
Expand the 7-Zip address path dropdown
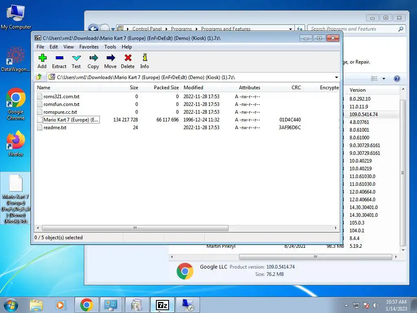[336, 77]
